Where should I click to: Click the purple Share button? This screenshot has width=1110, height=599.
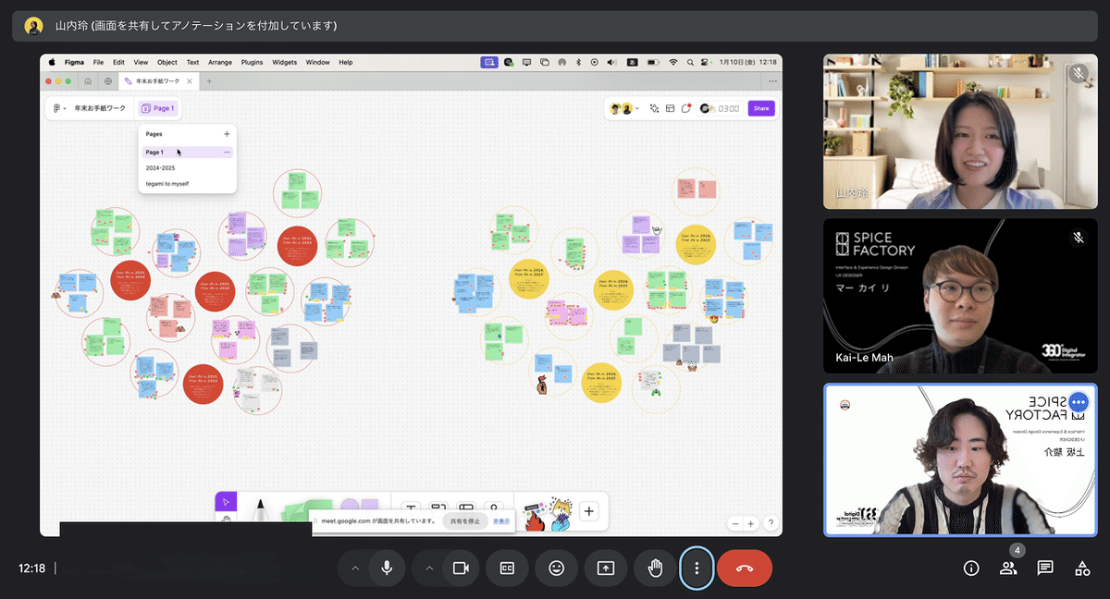(761, 108)
